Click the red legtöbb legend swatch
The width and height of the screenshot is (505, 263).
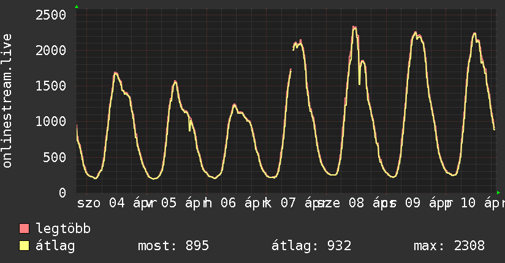tap(25, 229)
